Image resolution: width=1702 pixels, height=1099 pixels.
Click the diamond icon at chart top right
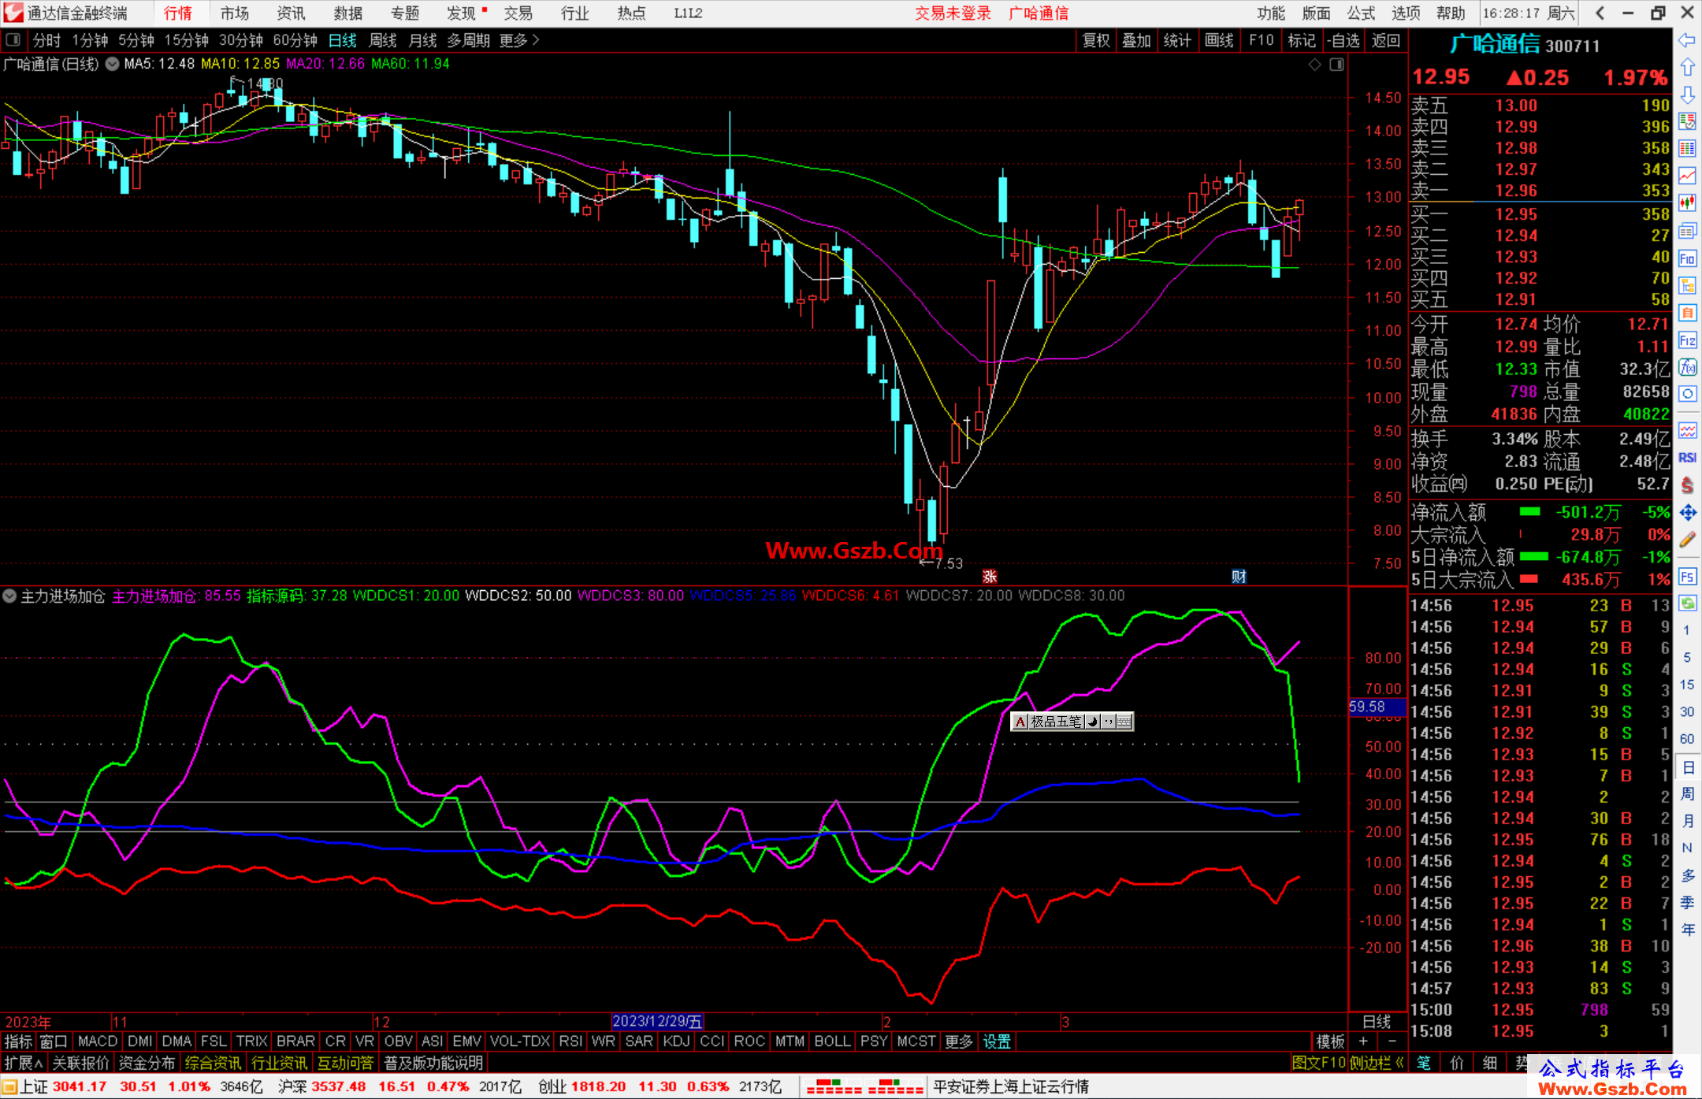point(1314,65)
